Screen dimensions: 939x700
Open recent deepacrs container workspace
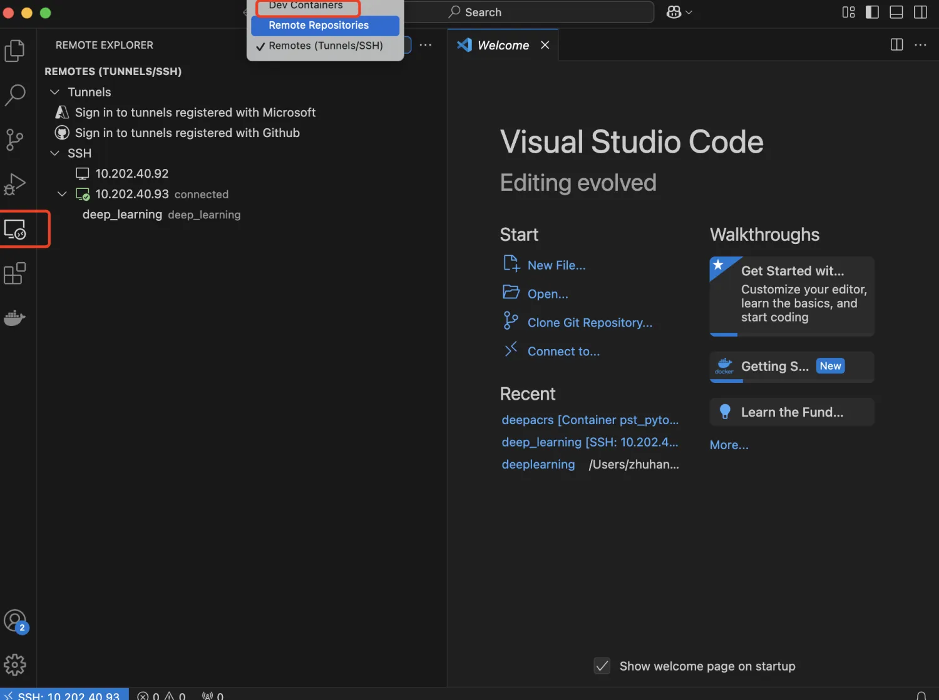pyautogui.click(x=590, y=420)
